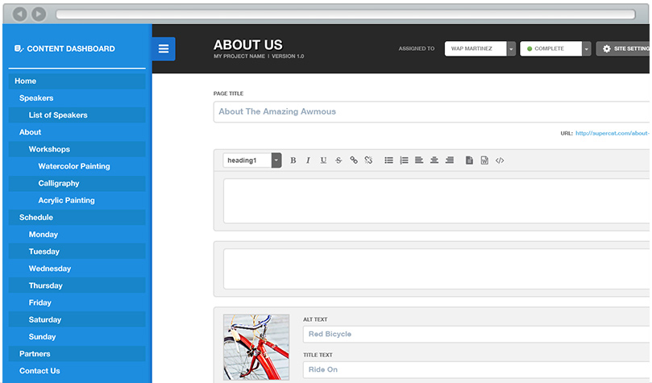Open the Complete status dropdown arrow
652x383 pixels.
(586, 49)
